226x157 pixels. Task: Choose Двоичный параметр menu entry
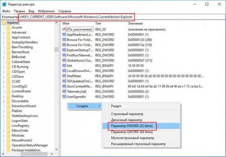coord(141,120)
